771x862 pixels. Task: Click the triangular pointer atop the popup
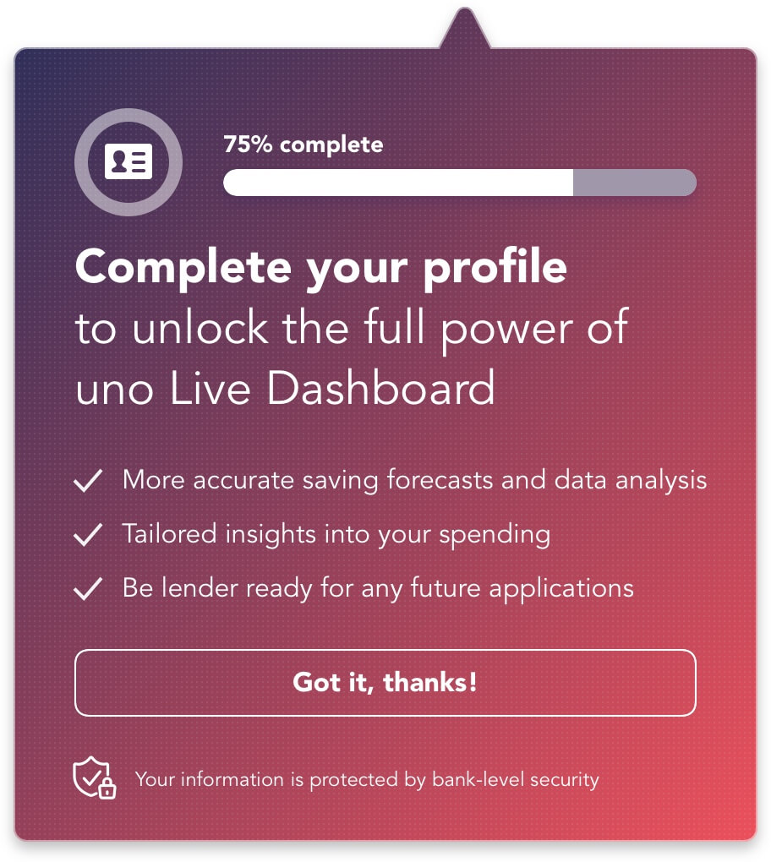click(465, 29)
